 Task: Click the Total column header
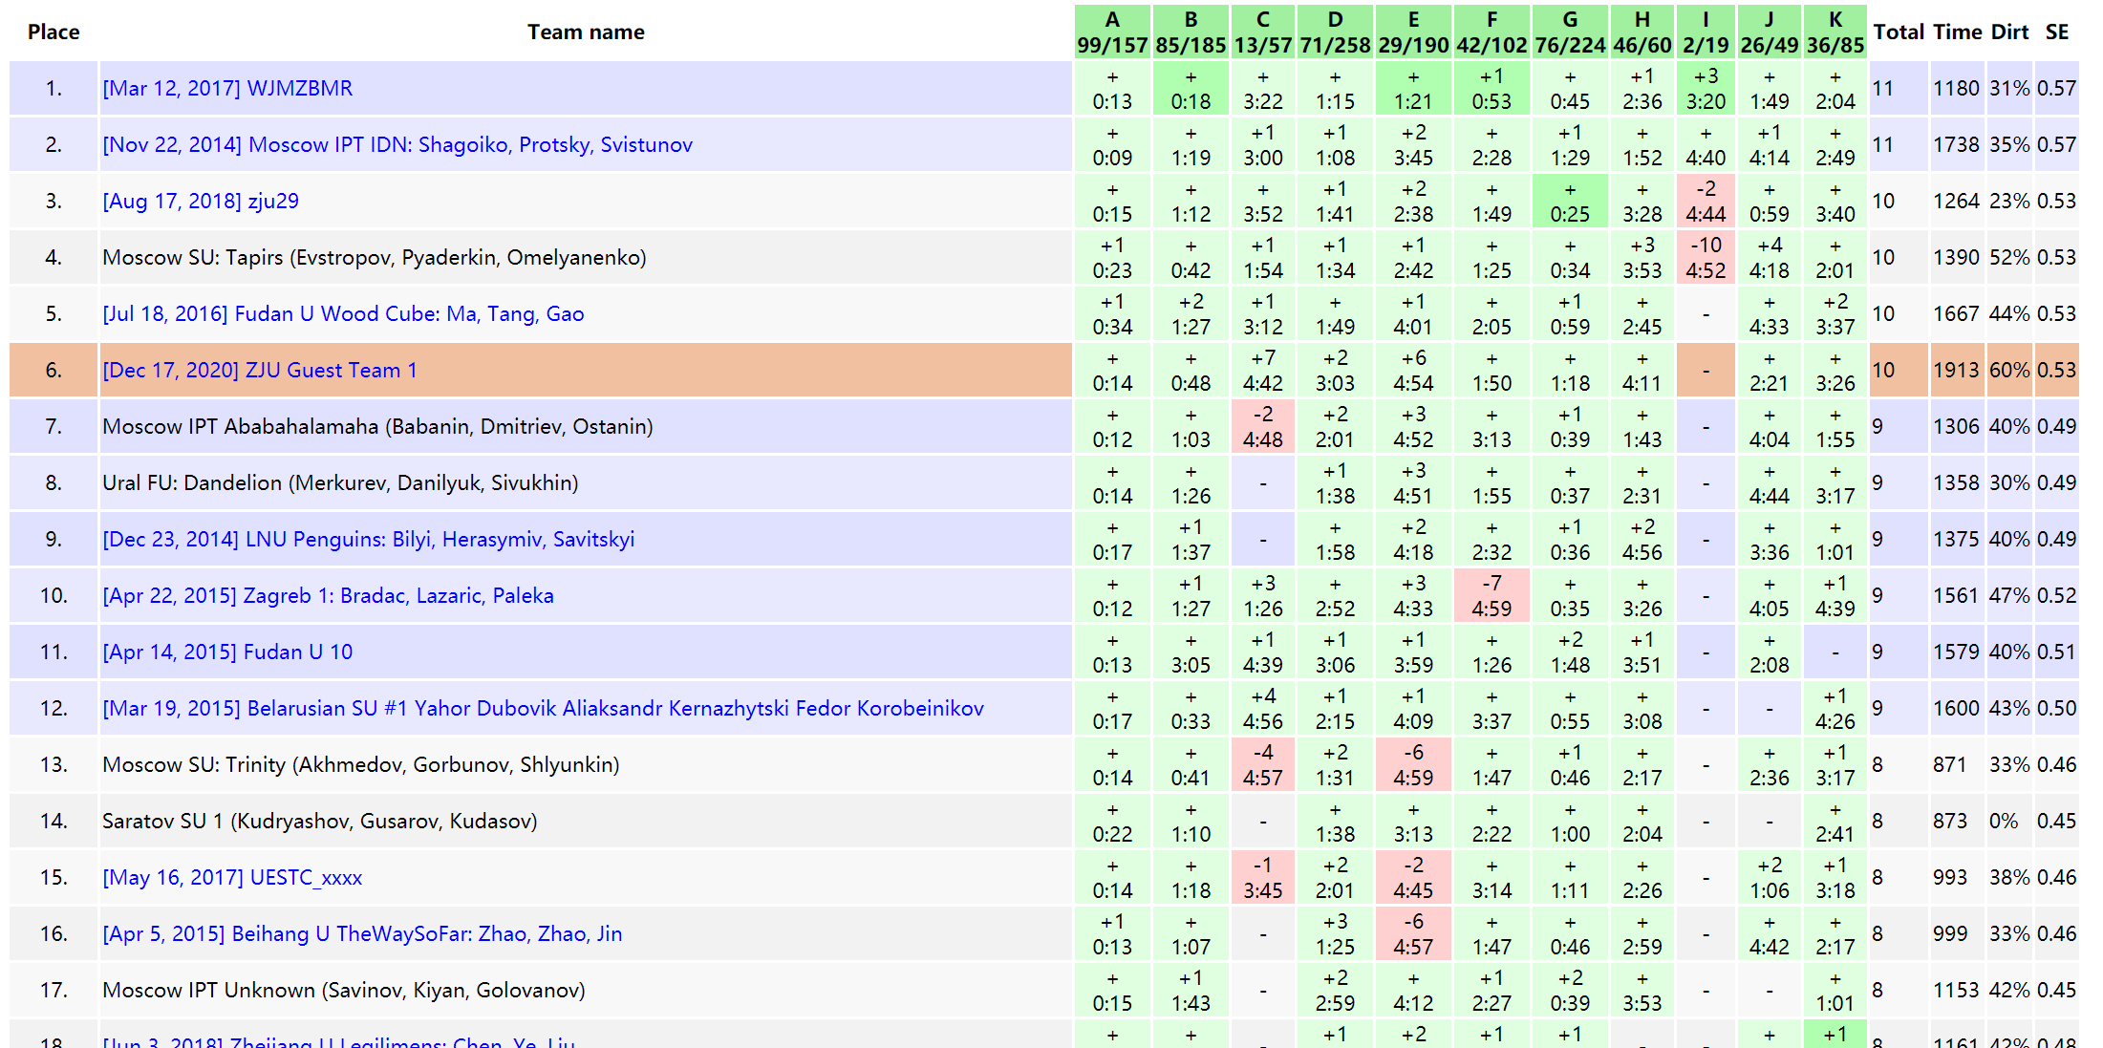click(1899, 32)
